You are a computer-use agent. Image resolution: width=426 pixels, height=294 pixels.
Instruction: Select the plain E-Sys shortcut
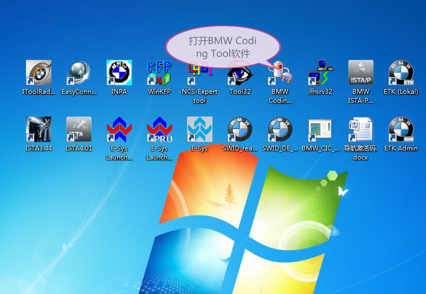(200, 130)
